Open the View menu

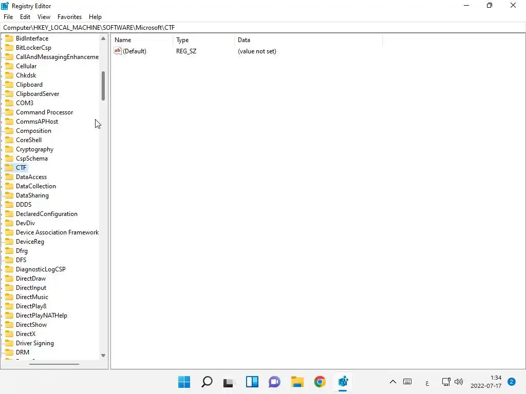(x=44, y=17)
